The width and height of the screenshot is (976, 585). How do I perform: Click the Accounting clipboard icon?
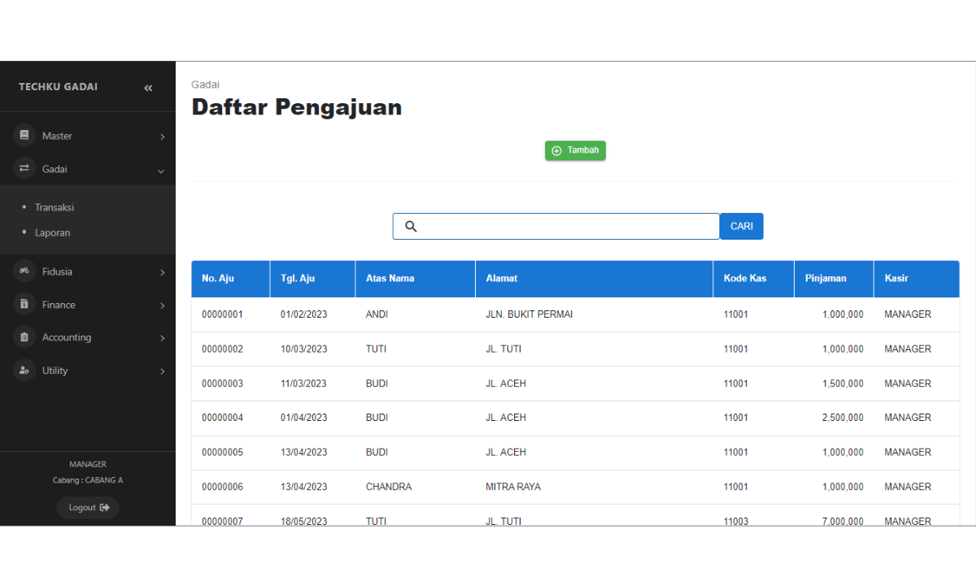click(24, 337)
